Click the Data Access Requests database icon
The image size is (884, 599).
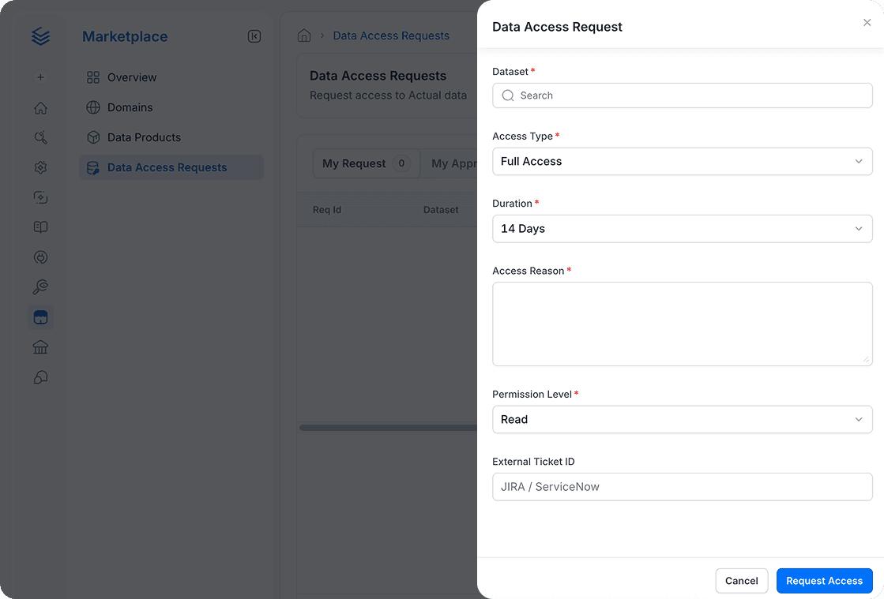coord(93,168)
